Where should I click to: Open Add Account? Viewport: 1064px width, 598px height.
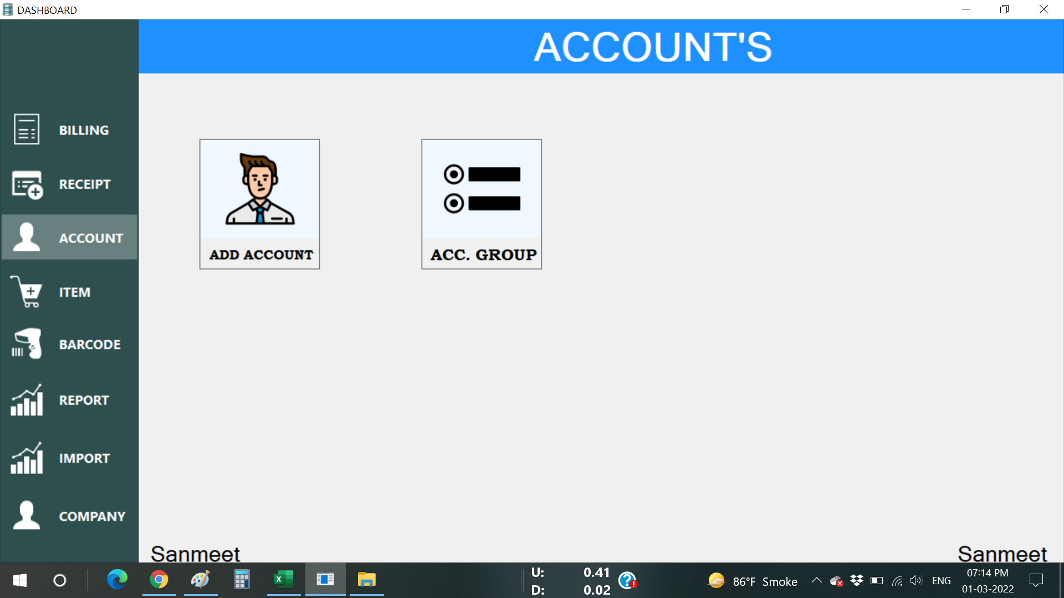click(259, 204)
